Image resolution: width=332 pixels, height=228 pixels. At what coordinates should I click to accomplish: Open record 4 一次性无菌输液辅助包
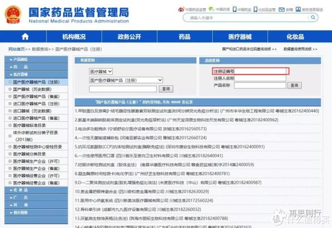[x=141, y=138]
